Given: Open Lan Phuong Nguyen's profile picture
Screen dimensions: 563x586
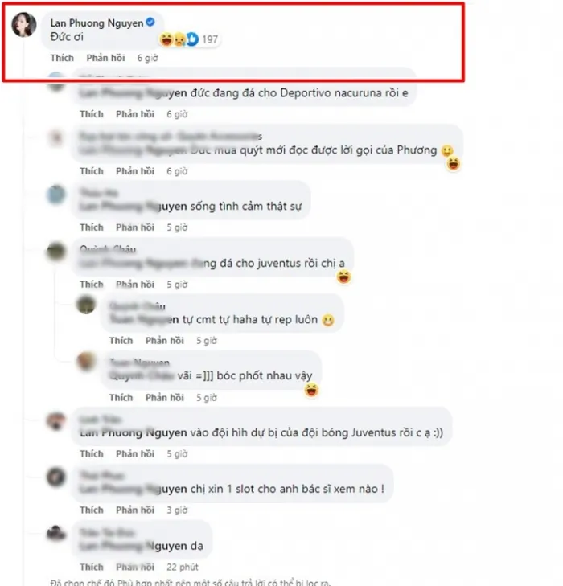Looking at the screenshot, I should click(x=24, y=25).
